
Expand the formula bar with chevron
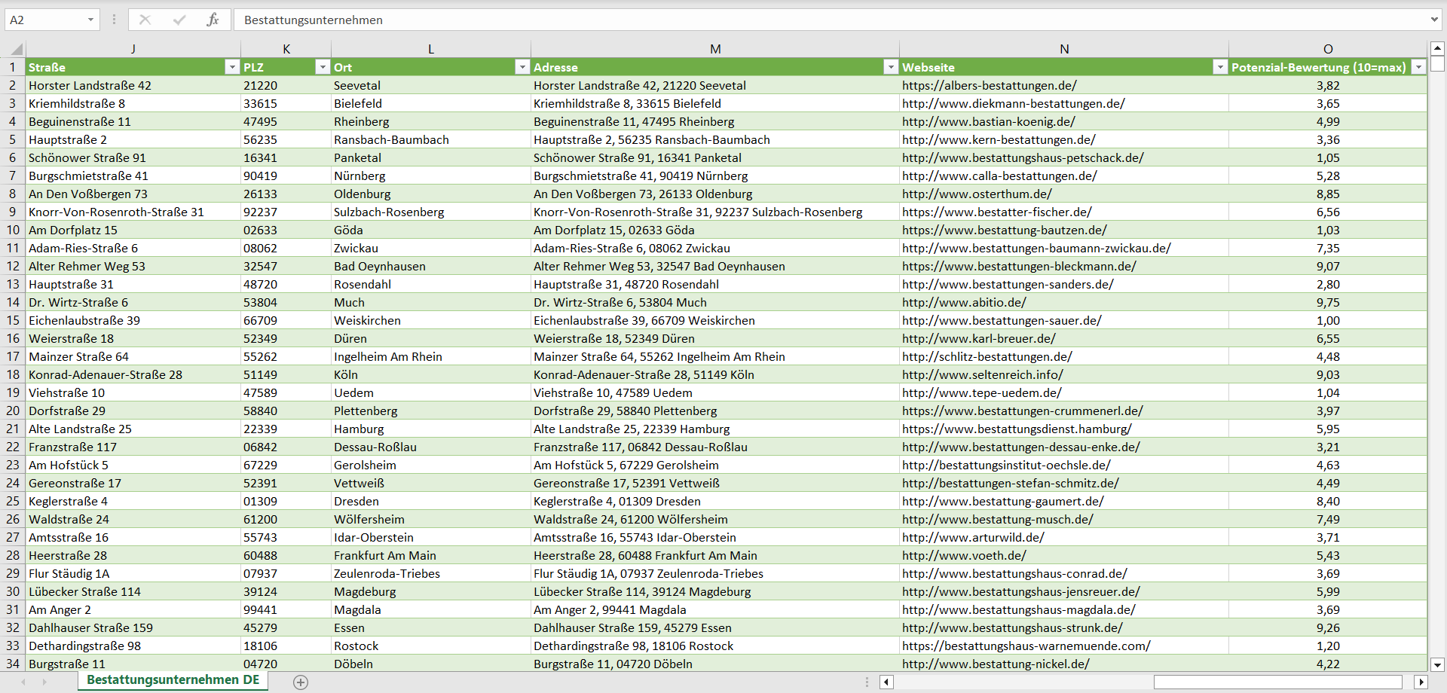[1433, 20]
